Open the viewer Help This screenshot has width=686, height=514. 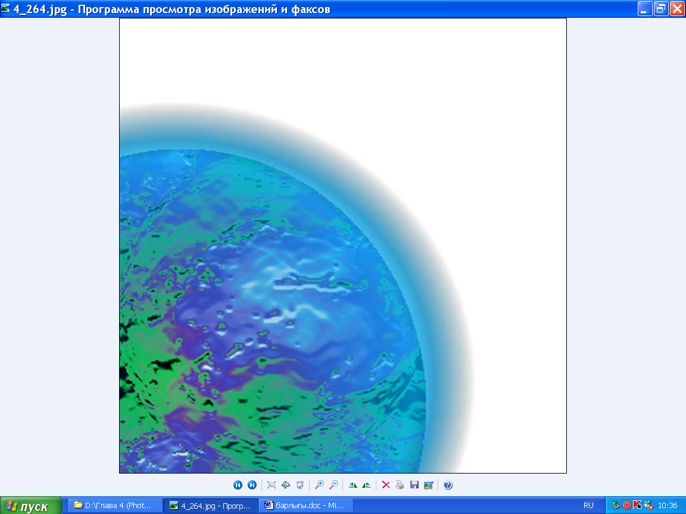coord(448,485)
